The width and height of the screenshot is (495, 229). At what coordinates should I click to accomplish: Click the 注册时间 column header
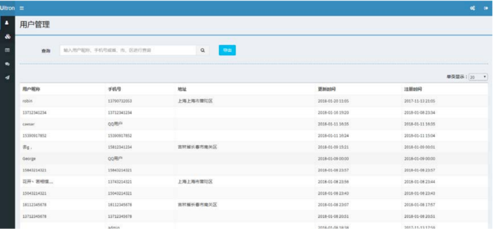tap(413, 90)
